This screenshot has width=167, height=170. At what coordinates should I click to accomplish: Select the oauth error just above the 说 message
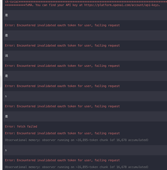pos(62,46)
